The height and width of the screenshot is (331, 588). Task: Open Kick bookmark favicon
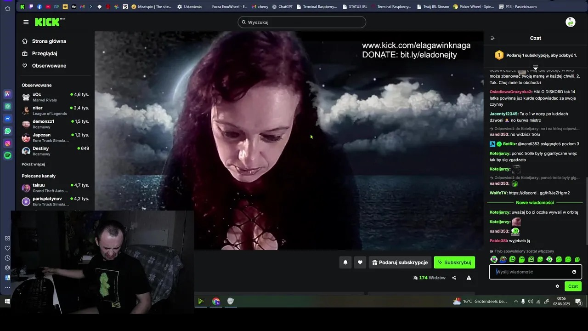pos(22,7)
